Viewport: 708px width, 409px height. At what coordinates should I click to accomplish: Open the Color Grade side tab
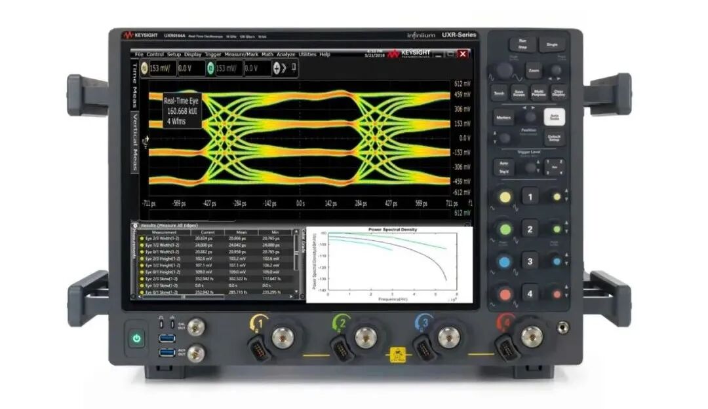(304, 241)
